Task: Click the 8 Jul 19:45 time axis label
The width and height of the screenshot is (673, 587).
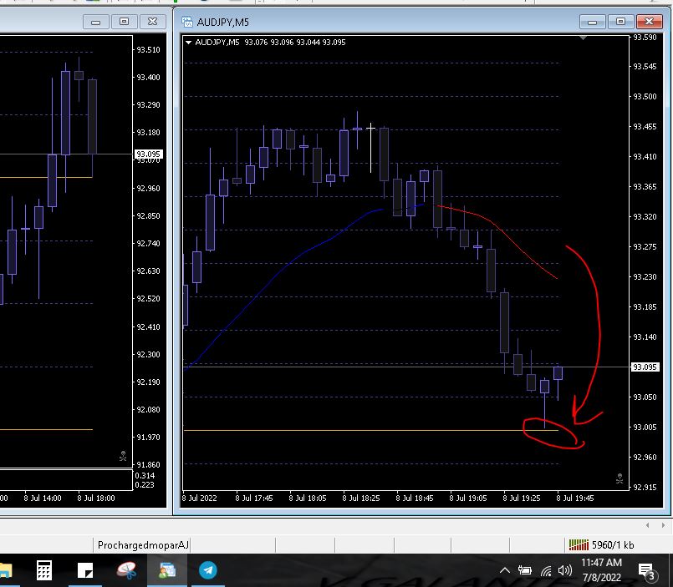Action: [575, 498]
